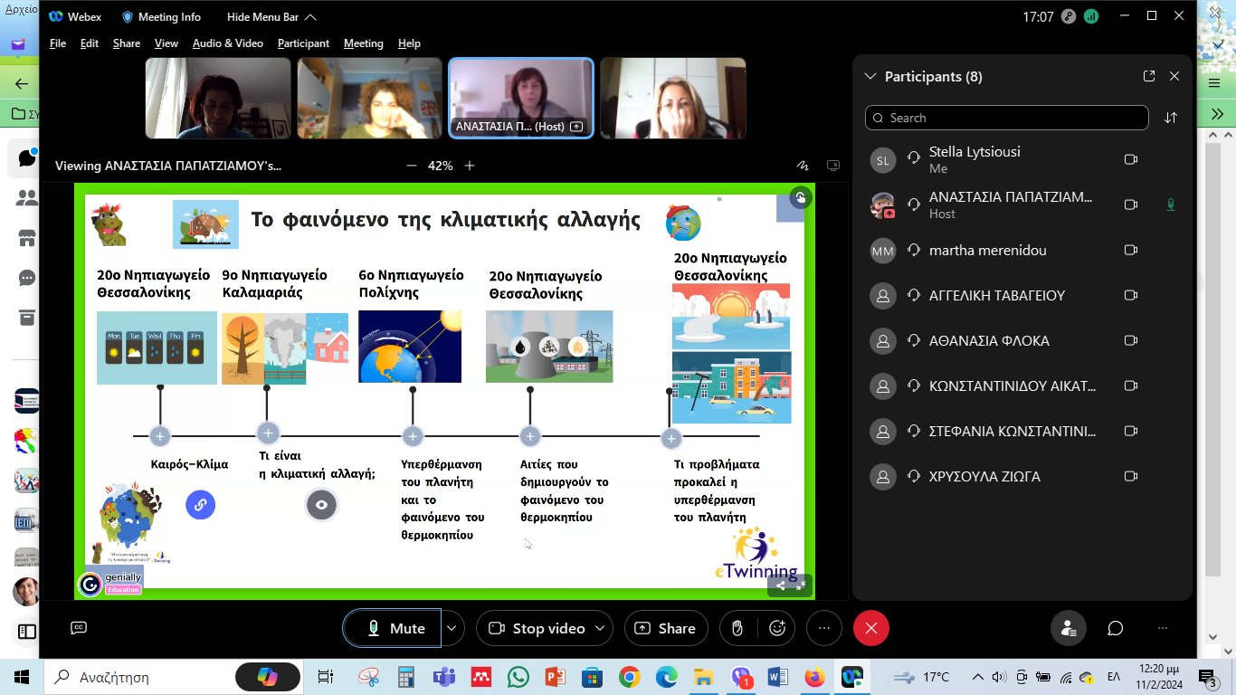Click the eye icon on the slide
Screen dimensions: 1236x695
point(321,504)
